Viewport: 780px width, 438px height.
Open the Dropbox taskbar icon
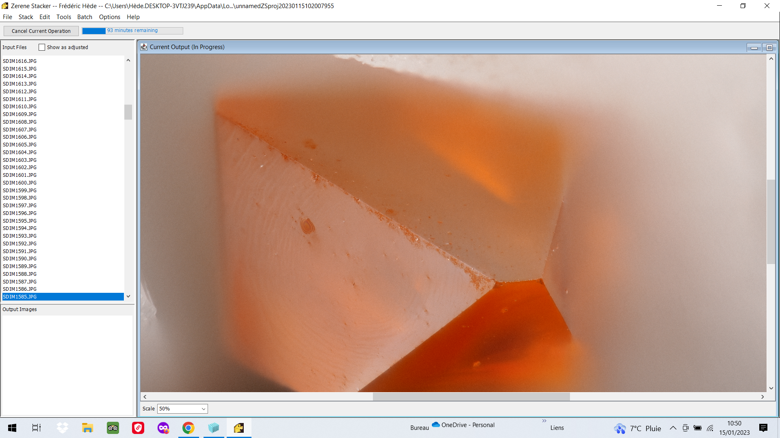pyautogui.click(x=62, y=428)
